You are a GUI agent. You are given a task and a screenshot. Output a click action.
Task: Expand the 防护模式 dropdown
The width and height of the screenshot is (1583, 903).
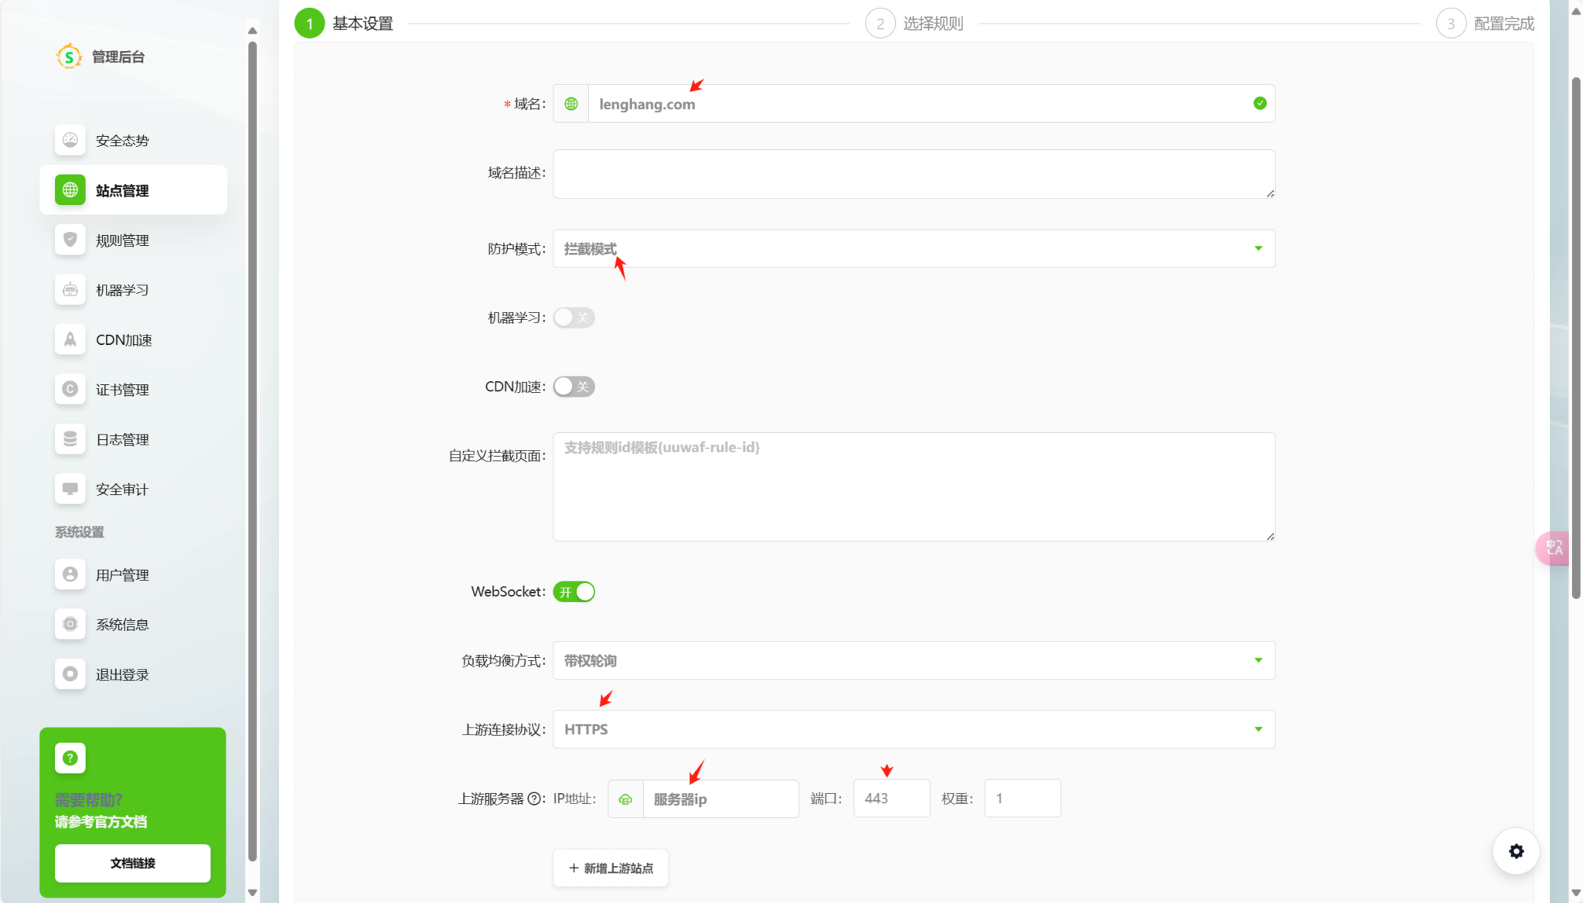(x=914, y=248)
